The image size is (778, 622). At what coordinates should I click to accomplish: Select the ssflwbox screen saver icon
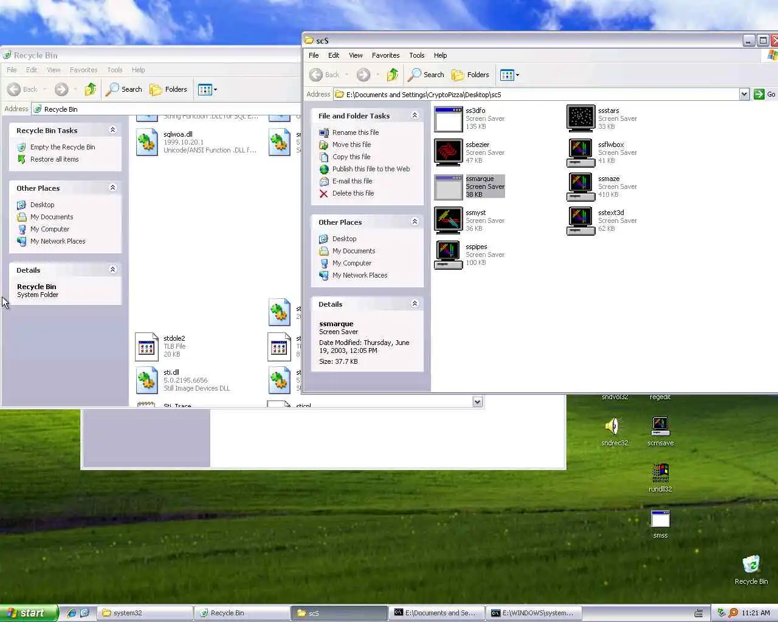tap(580, 152)
